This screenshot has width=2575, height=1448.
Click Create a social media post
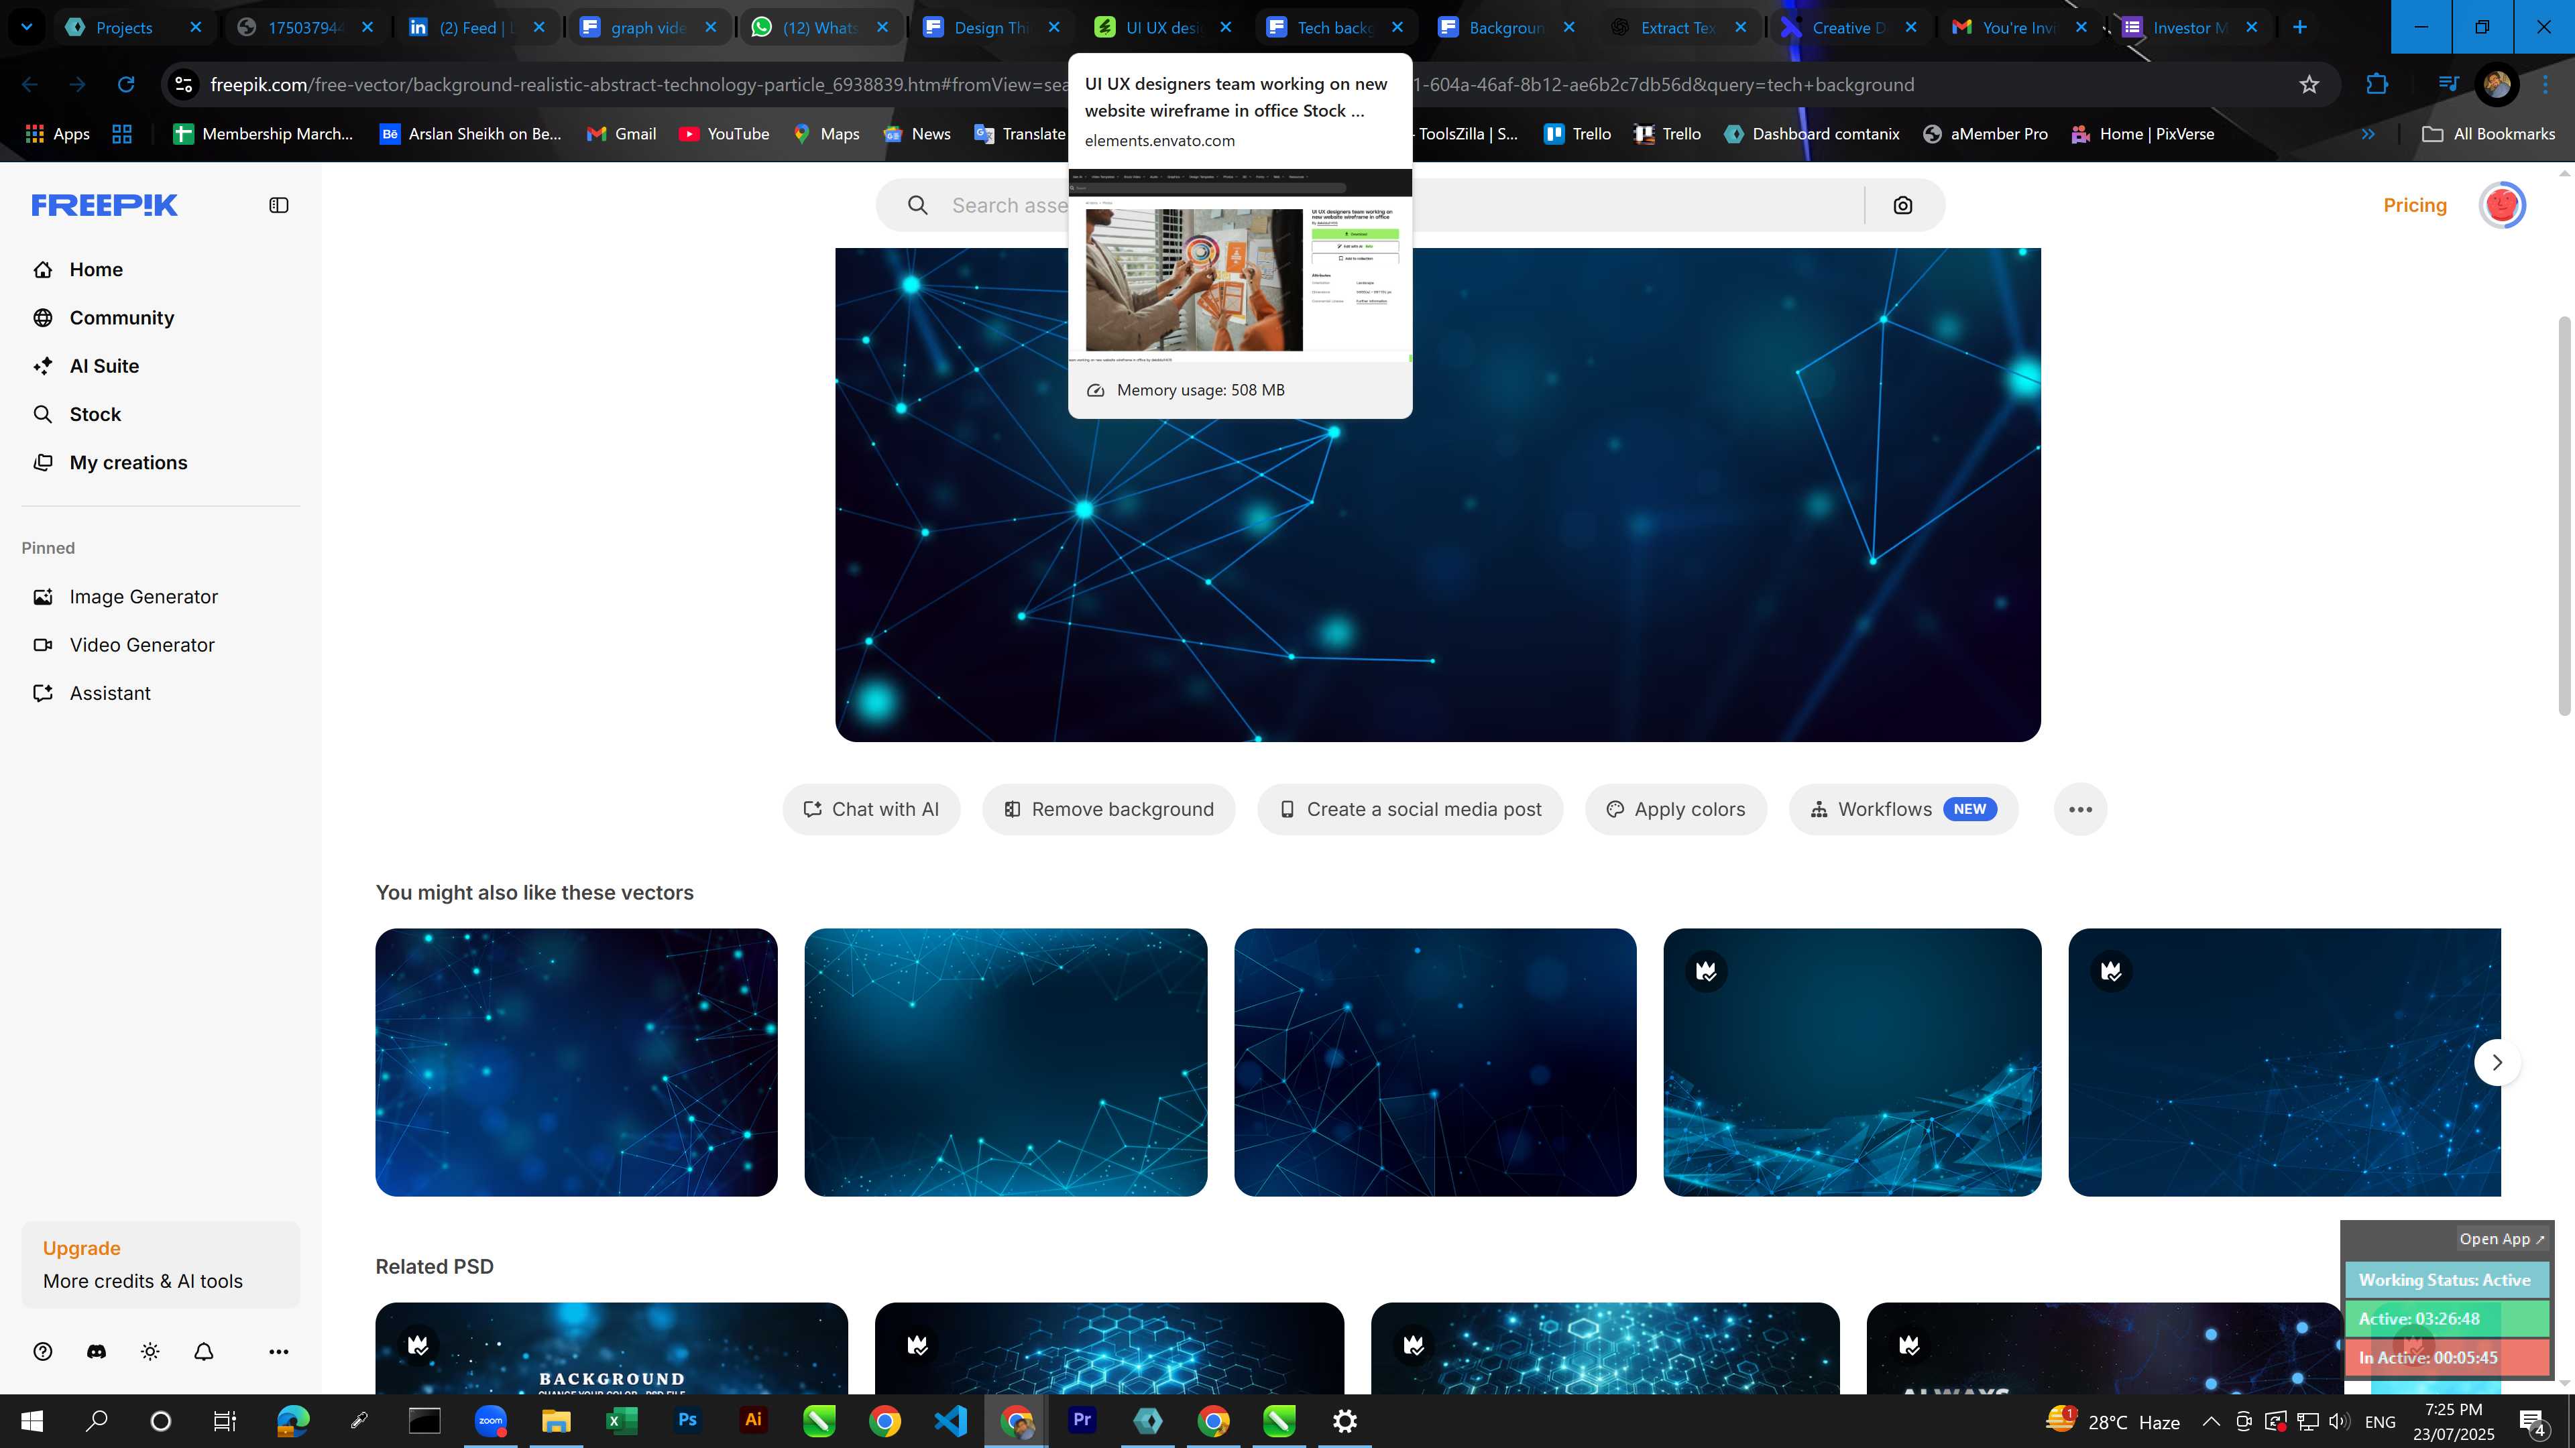point(1410,809)
